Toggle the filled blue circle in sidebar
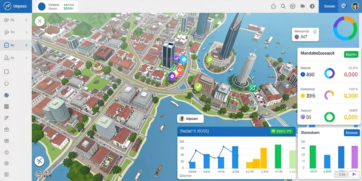The height and width of the screenshot is (181, 362). click(6, 95)
